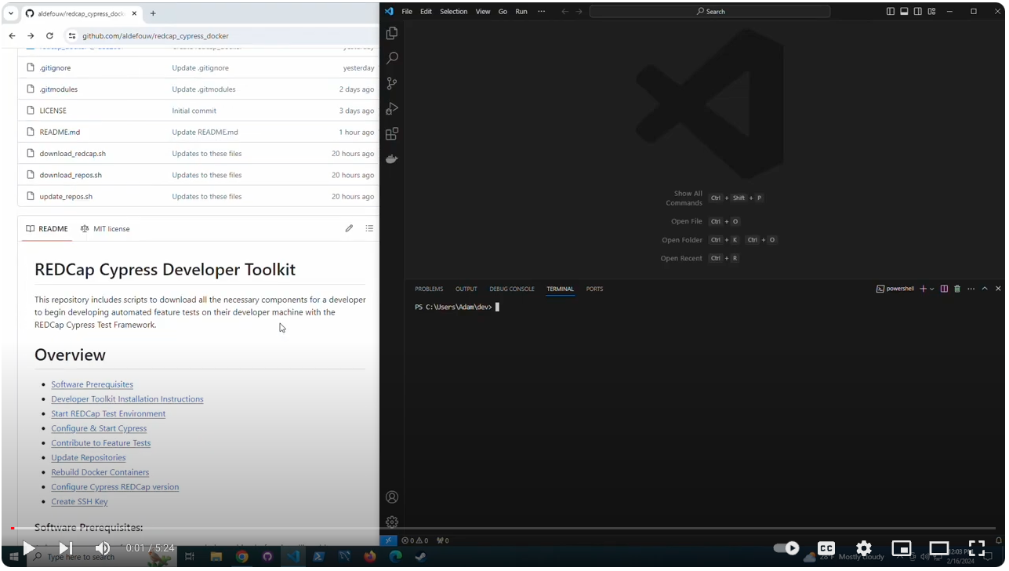Screen dimensions: 1009x571
Task: Open the Run and Debug view
Action: pos(392,108)
